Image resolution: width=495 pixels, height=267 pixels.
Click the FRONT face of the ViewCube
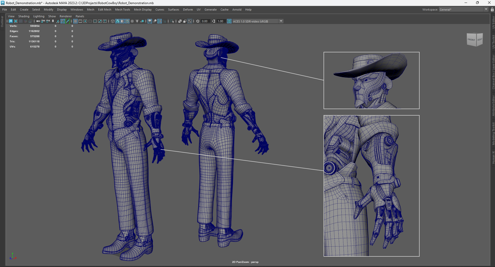[x=471, y=40]
